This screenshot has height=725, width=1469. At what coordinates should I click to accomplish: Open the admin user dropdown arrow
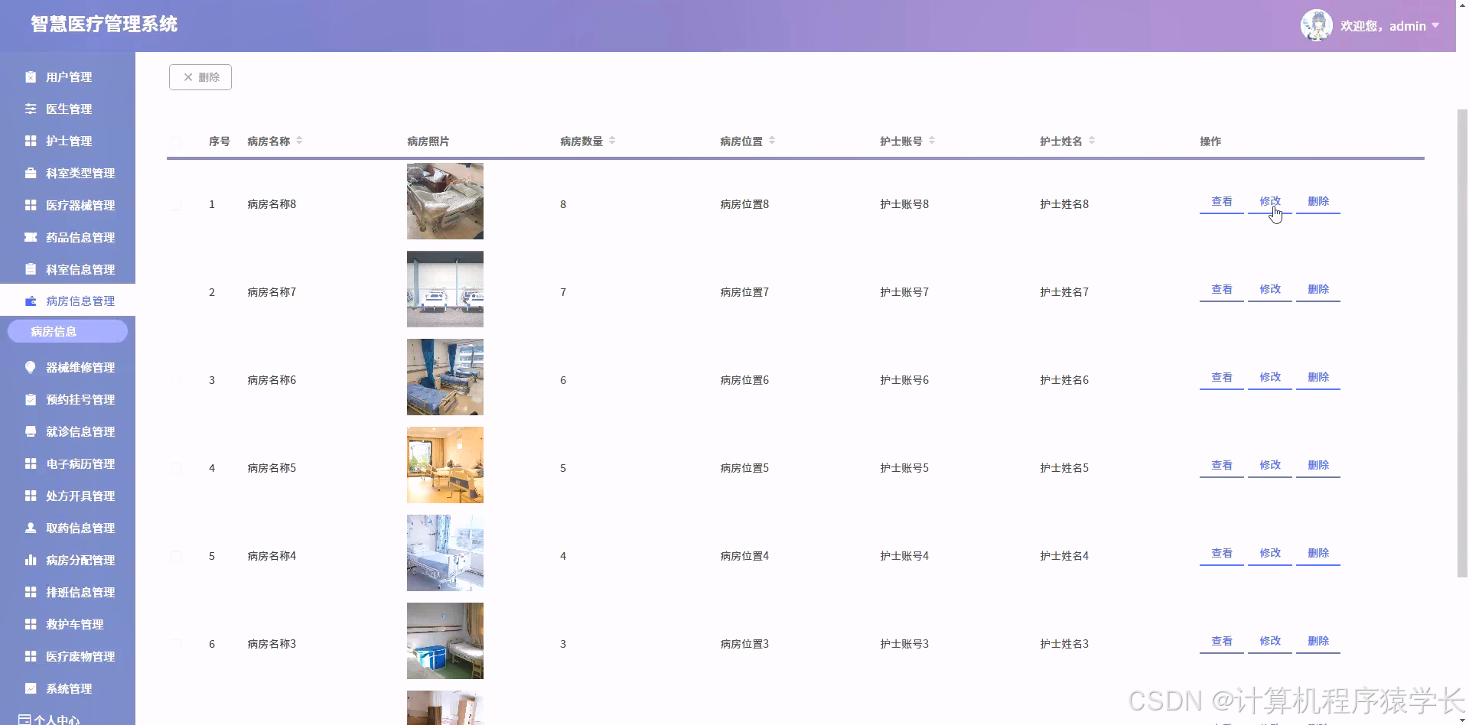point(1435,25)
